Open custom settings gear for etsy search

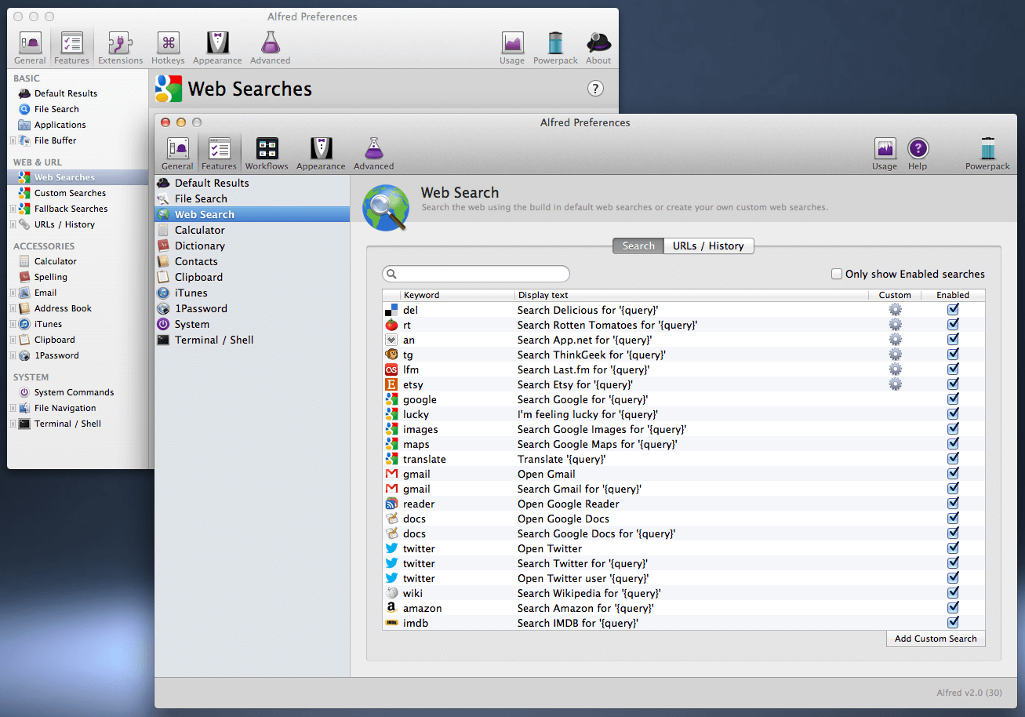tap(896, 384)
